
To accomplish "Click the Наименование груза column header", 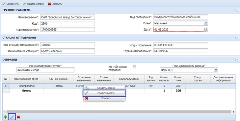I will (26, 79).
